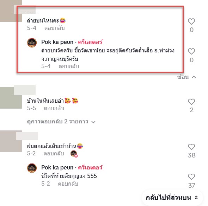Open commenter avatar beside "บ้านในฝันเลยอ่า"

pyautogui.click(x=11, y=98)
